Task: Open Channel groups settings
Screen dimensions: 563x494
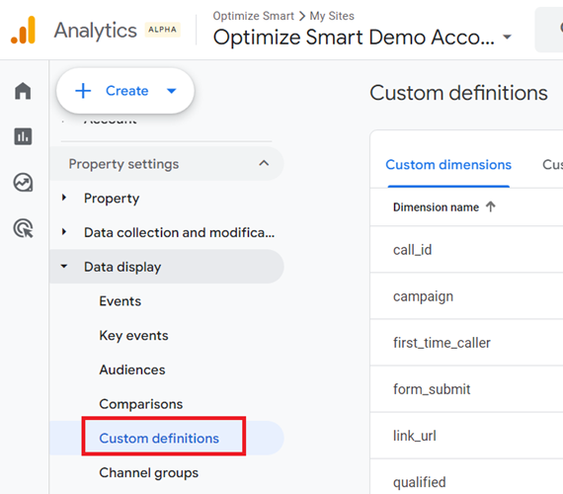Action: tap(148, 473)
